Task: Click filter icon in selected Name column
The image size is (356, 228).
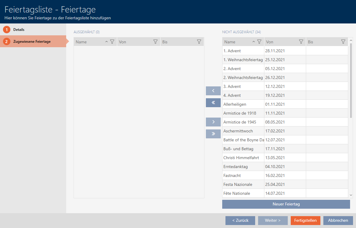Action: (112, 42)
